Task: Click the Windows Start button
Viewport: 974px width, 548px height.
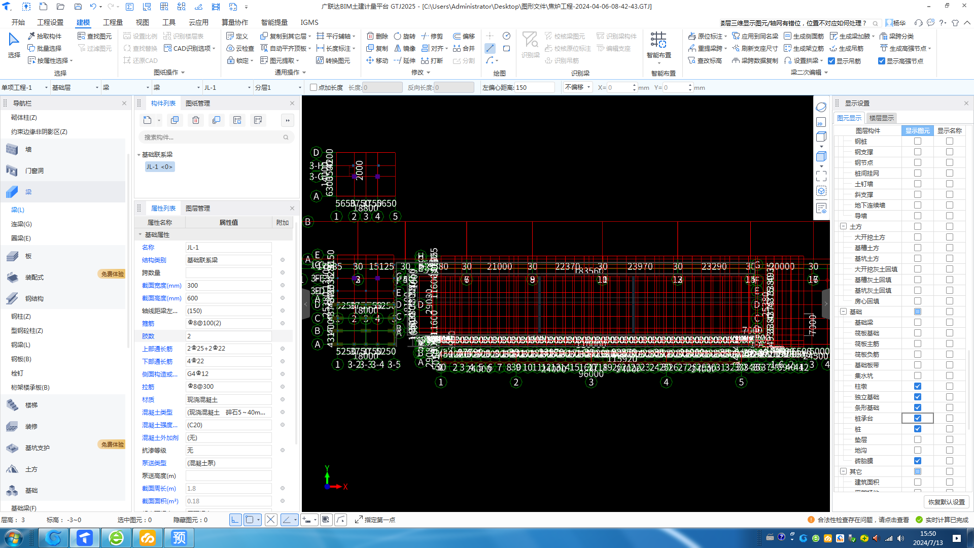Action: (x=13, y=537)
